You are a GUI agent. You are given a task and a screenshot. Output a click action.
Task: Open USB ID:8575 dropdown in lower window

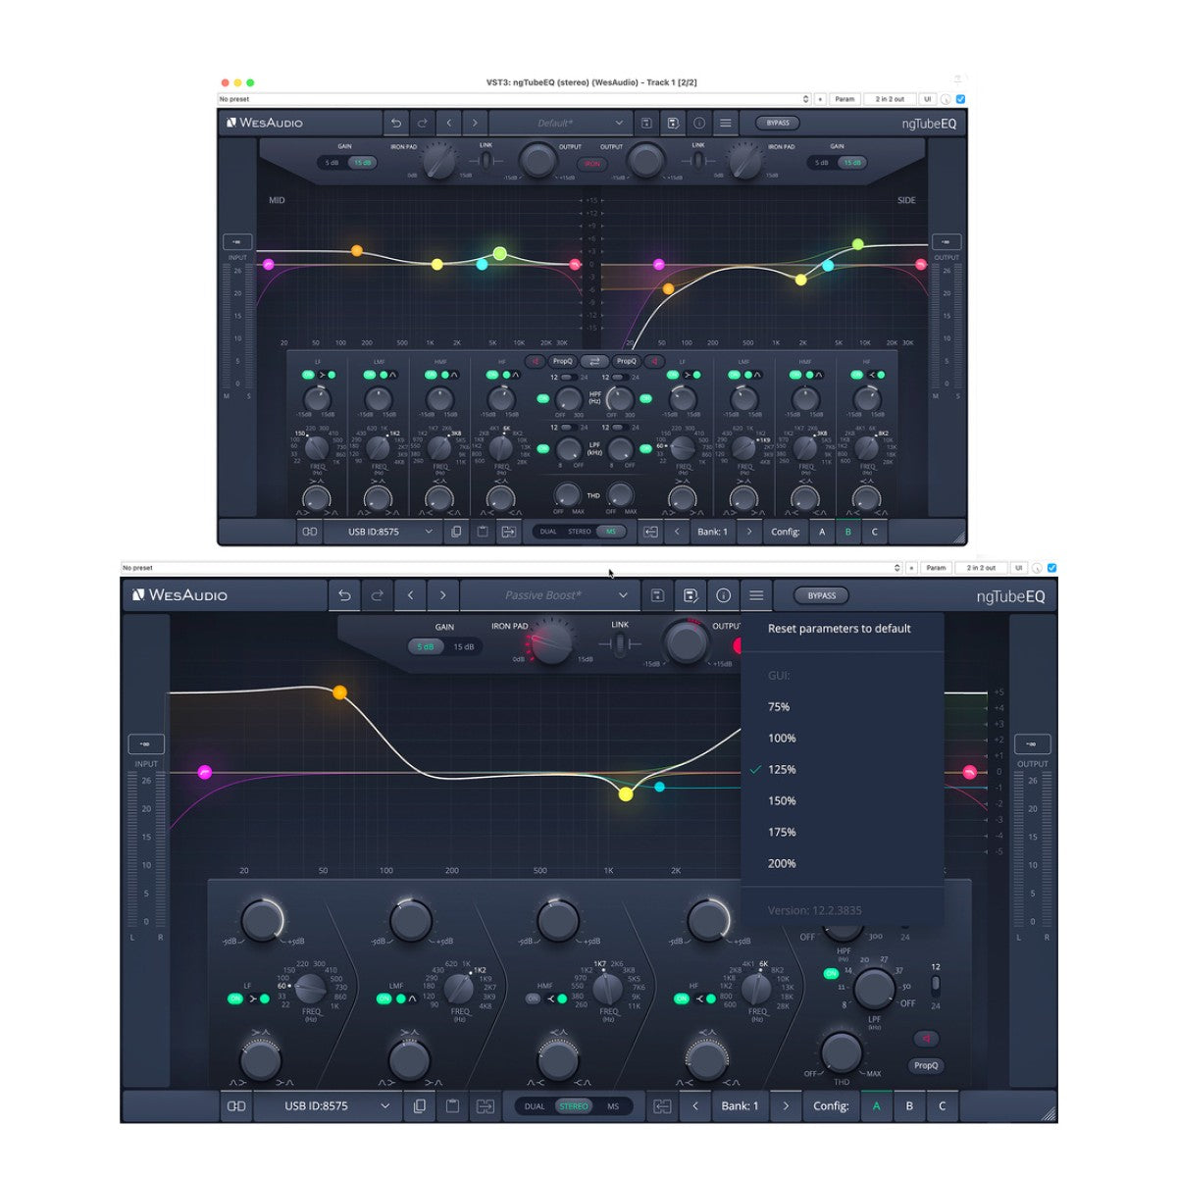pyautogui.click(x=328, y=1105)
